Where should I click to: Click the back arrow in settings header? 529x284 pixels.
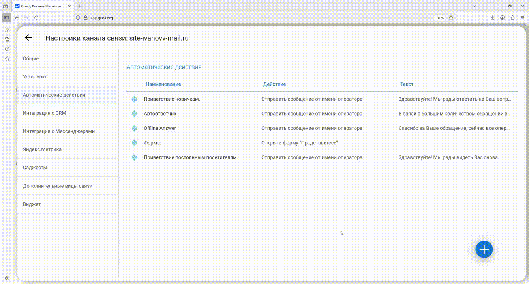[x=28, y=38]
